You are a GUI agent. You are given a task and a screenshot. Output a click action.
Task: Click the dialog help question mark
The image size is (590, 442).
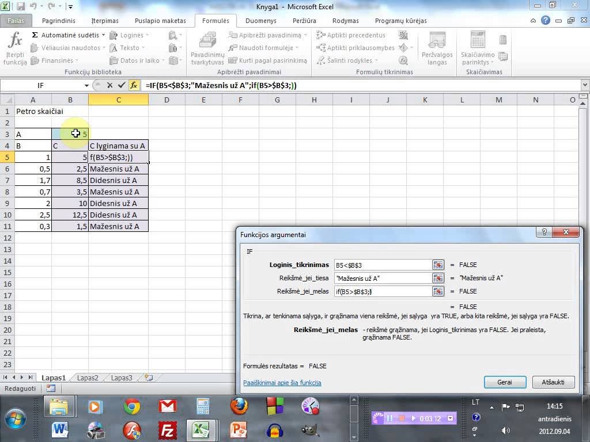[544, 232]
